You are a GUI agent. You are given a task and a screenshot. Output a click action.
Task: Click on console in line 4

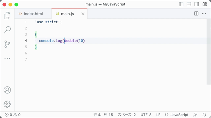coord(46,41)
